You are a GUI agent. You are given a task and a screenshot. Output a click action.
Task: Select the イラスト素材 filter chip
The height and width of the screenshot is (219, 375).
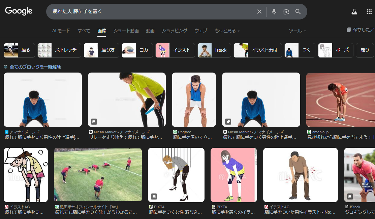coord(258,50)
